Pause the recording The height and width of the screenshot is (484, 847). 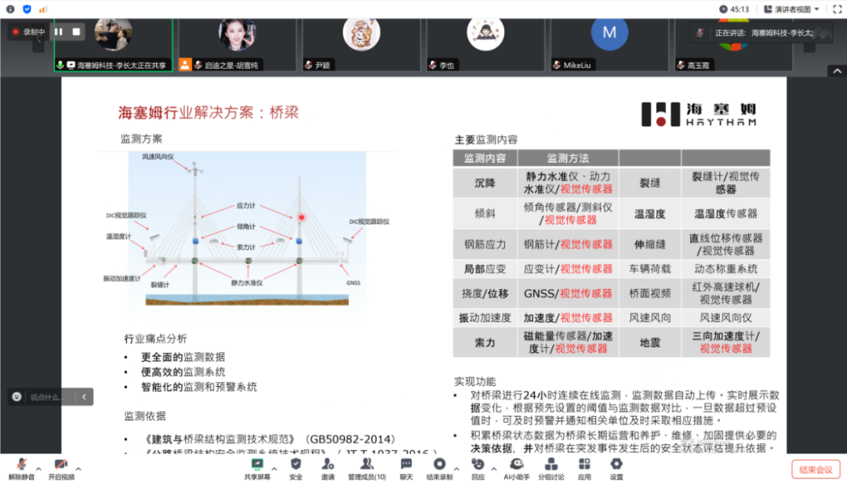(x=58, y=32)
